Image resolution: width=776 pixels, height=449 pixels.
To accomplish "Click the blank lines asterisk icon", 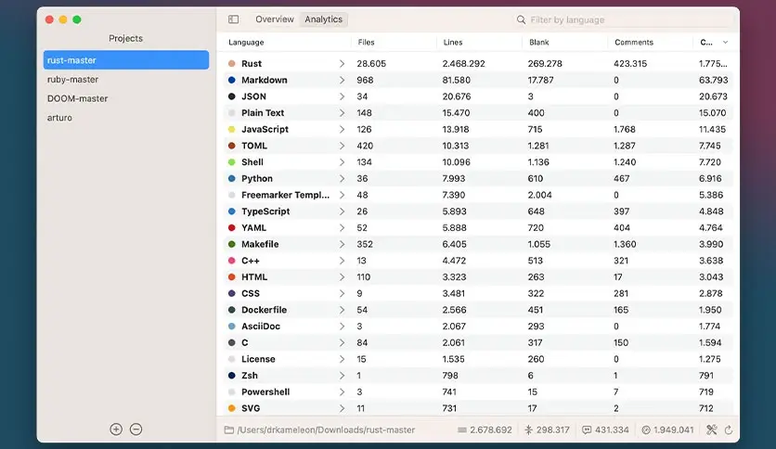I will tap(528, 430).
